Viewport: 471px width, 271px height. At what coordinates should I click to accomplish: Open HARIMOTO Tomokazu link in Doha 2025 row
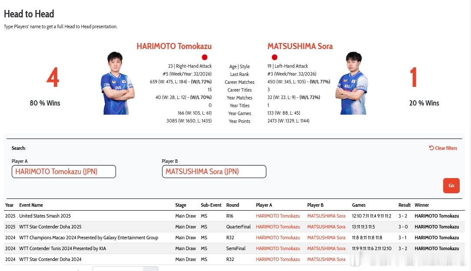tap(278, 227)
